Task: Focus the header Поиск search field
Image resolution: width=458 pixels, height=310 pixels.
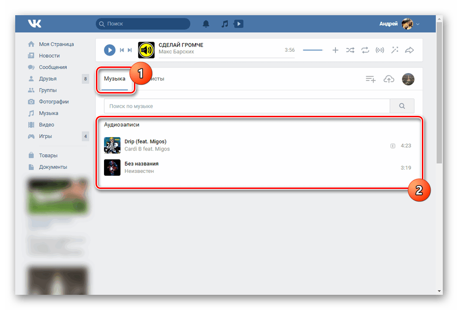Action: tap(143, 24)
